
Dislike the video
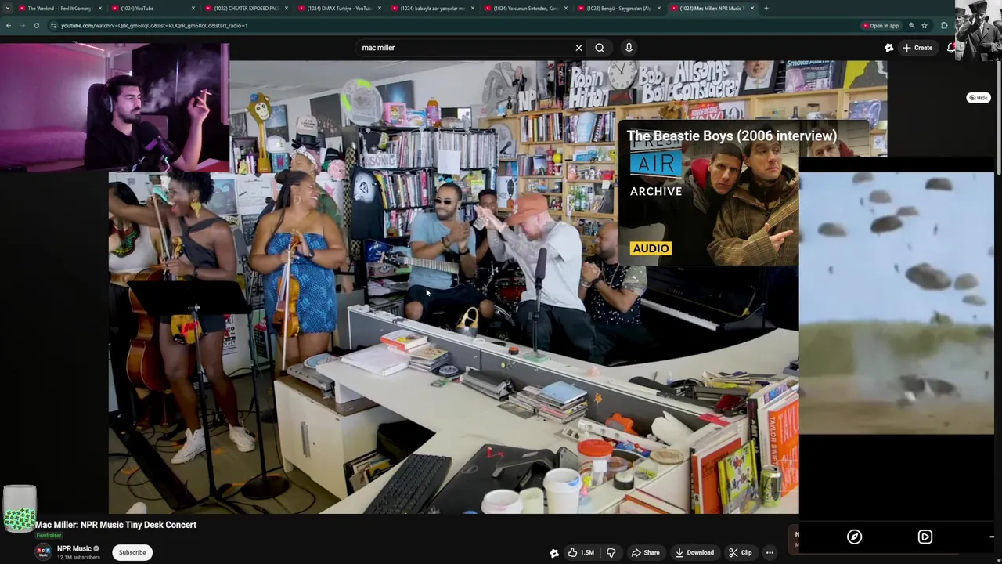coord(611,552)
